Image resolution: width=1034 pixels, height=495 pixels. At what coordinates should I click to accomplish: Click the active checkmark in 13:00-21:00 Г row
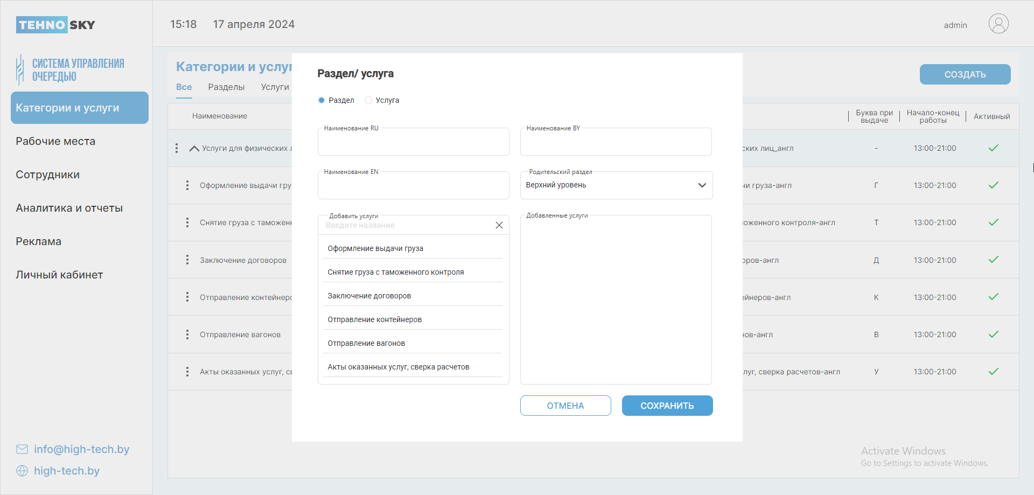[993, 185]
